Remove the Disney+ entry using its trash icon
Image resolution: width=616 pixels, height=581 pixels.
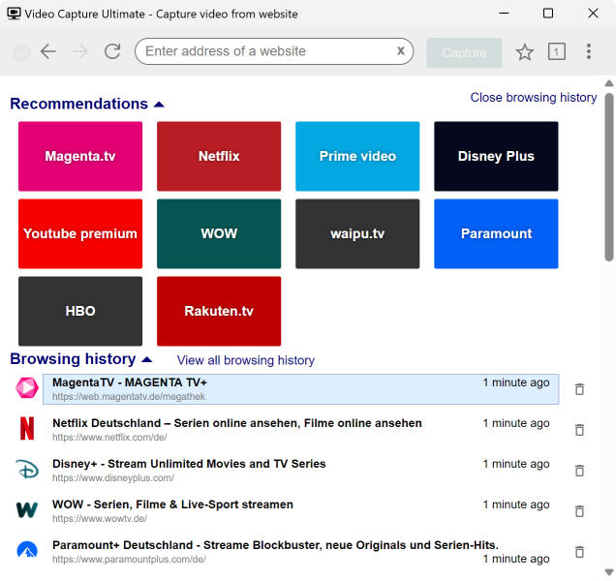tap(579, 471)
